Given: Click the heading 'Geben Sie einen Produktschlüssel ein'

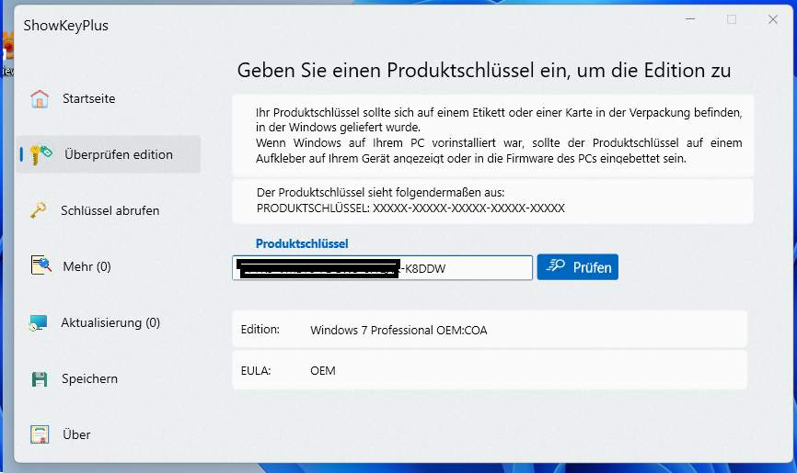Looking at the screenshot, I should [x=484, y=70].
